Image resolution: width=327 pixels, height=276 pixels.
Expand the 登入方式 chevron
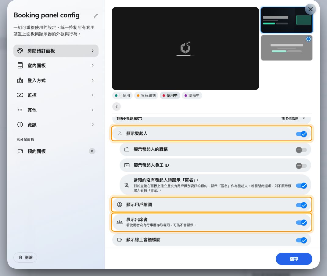click(93, 80)
